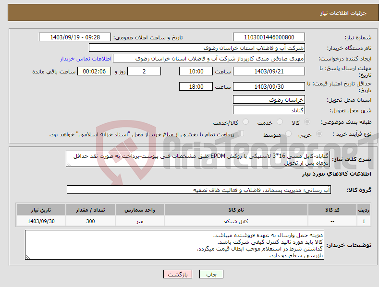Click the price validity date 1403/09/30
This screenshot has height=287, width=379.
(269, 86)
